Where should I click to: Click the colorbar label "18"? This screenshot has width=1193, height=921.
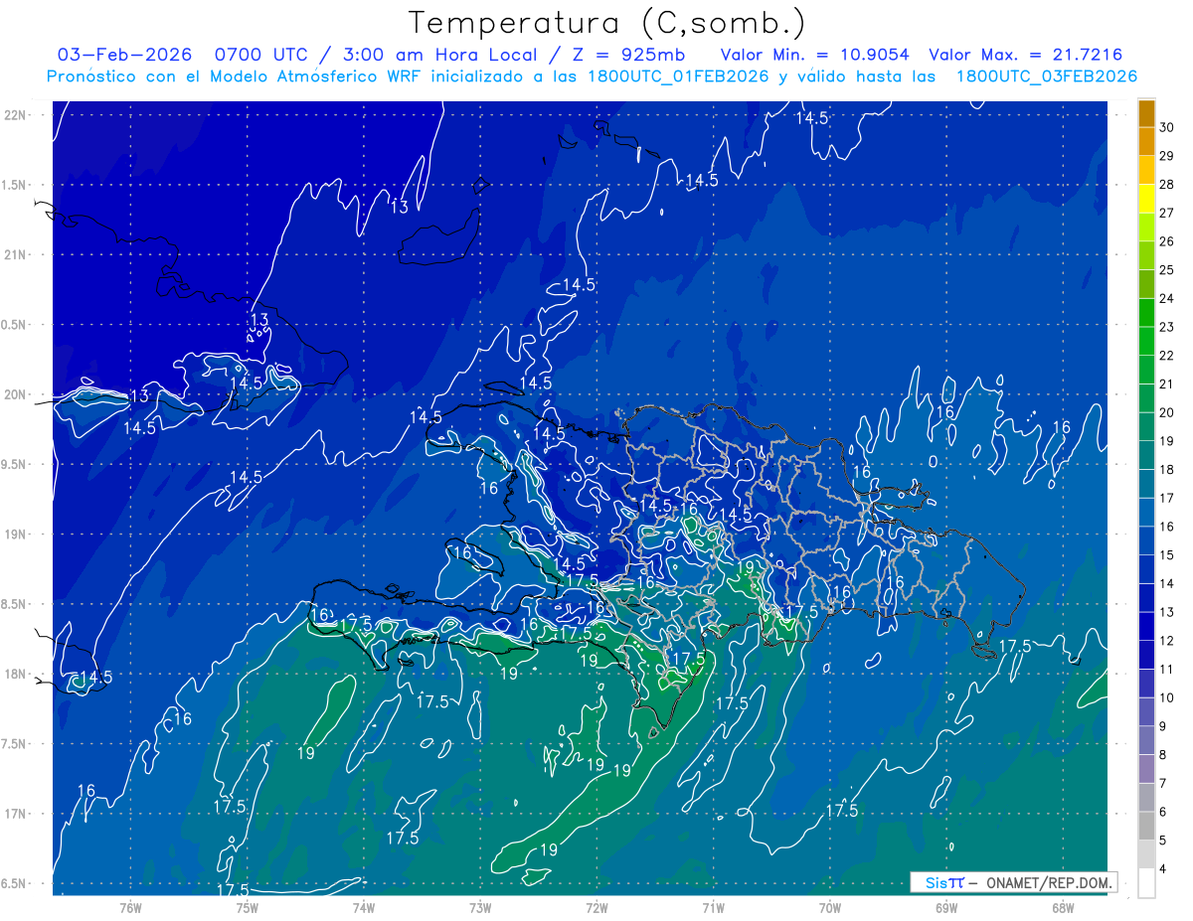[x=1167, y=470]
